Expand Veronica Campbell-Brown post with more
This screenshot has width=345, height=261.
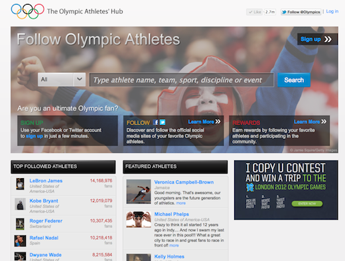[x=181, y=203]
